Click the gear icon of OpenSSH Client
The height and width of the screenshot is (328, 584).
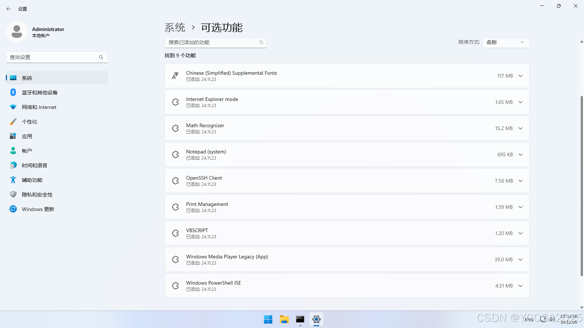point(175,181)
